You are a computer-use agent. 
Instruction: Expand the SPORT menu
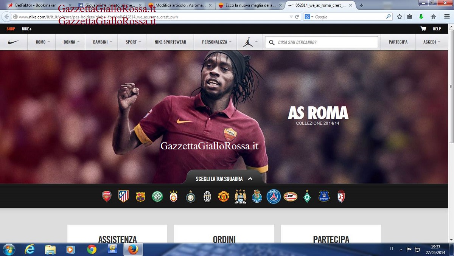click(x=133, y=42)
